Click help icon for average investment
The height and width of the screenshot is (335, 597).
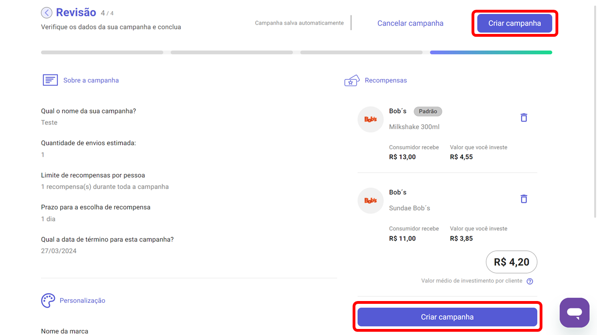click(x=530, y=281)
